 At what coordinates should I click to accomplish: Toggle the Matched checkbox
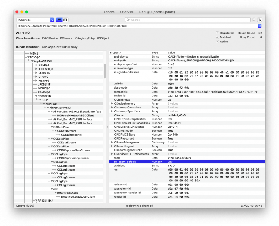click(x=217, y=37)
